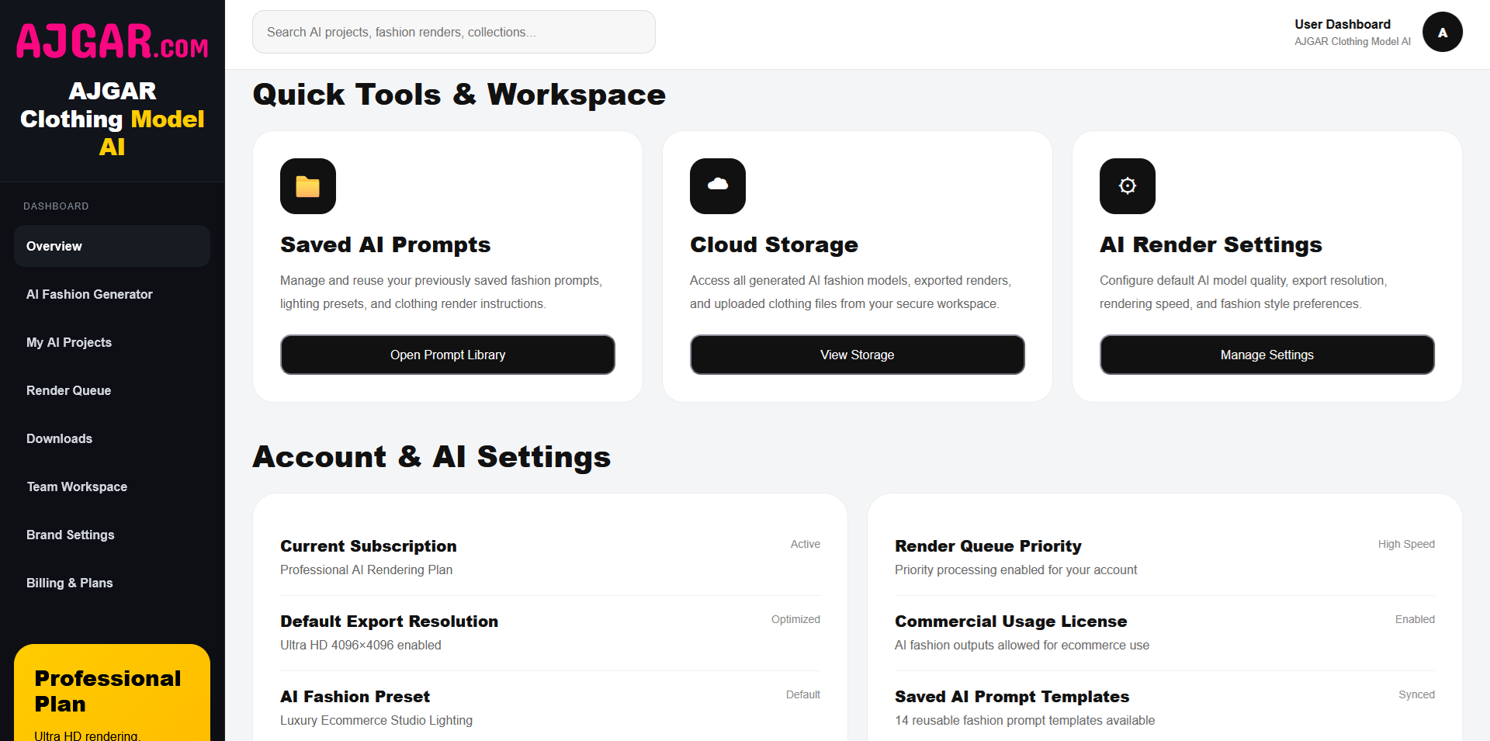Select Brand Settings in sidebar
1490x741 pixels.
[112, 535]
